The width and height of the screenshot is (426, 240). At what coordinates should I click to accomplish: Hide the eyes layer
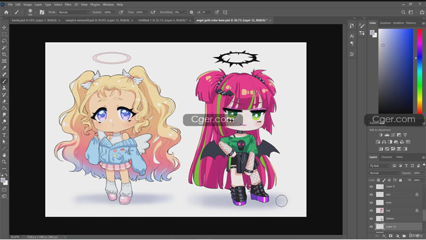(x=371, y=203)
